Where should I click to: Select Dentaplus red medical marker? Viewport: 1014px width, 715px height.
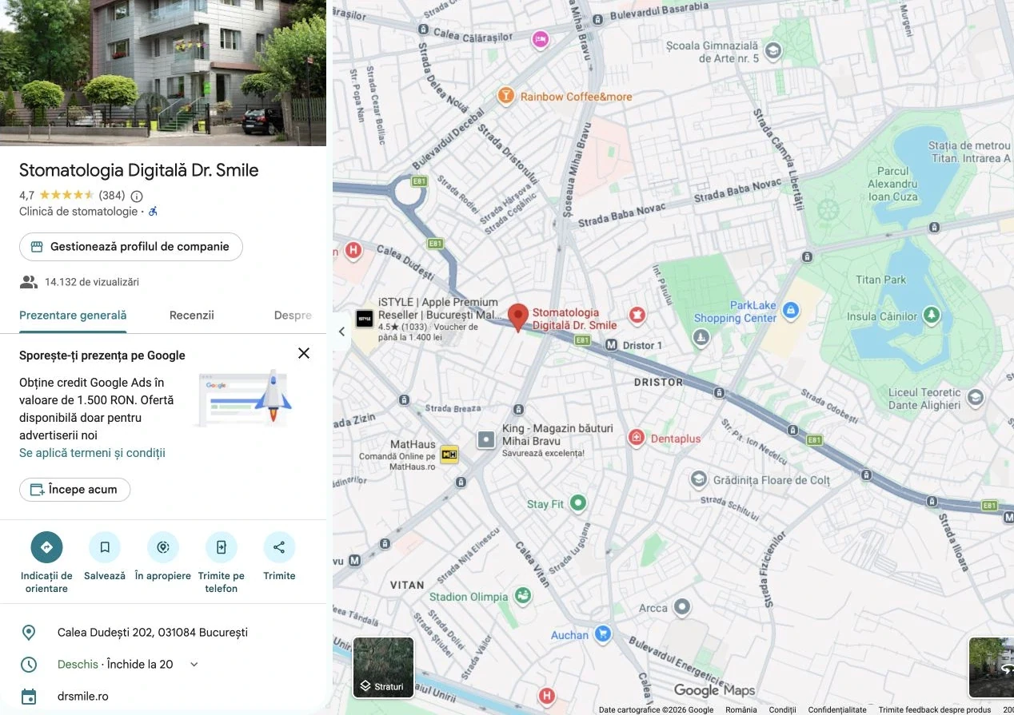(x=636, y=438)
